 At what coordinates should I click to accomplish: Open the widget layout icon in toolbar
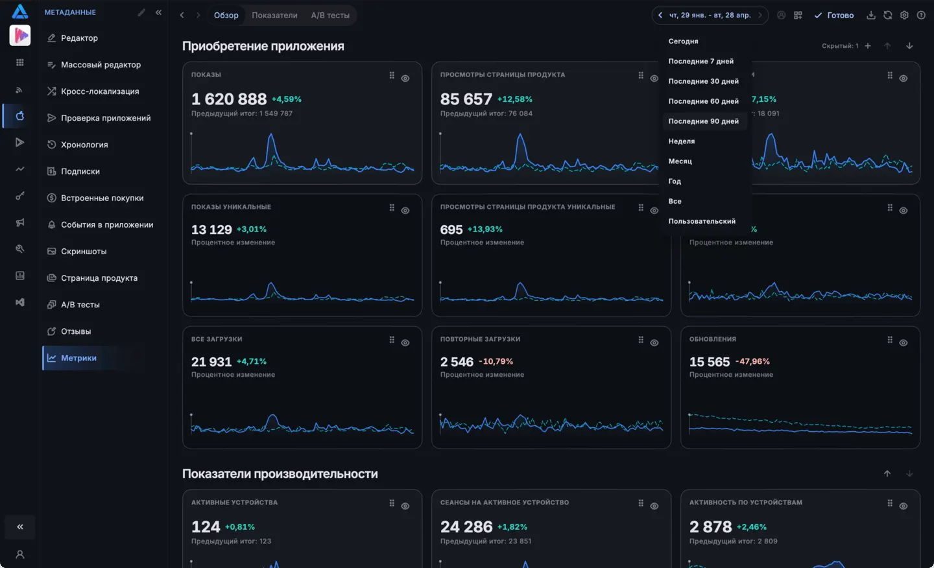(x=798, y=15)
